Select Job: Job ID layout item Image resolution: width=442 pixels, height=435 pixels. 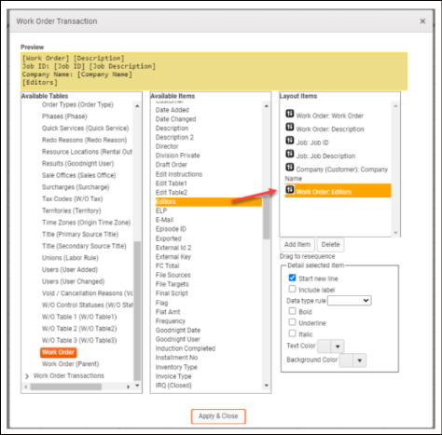pos(312,143)
